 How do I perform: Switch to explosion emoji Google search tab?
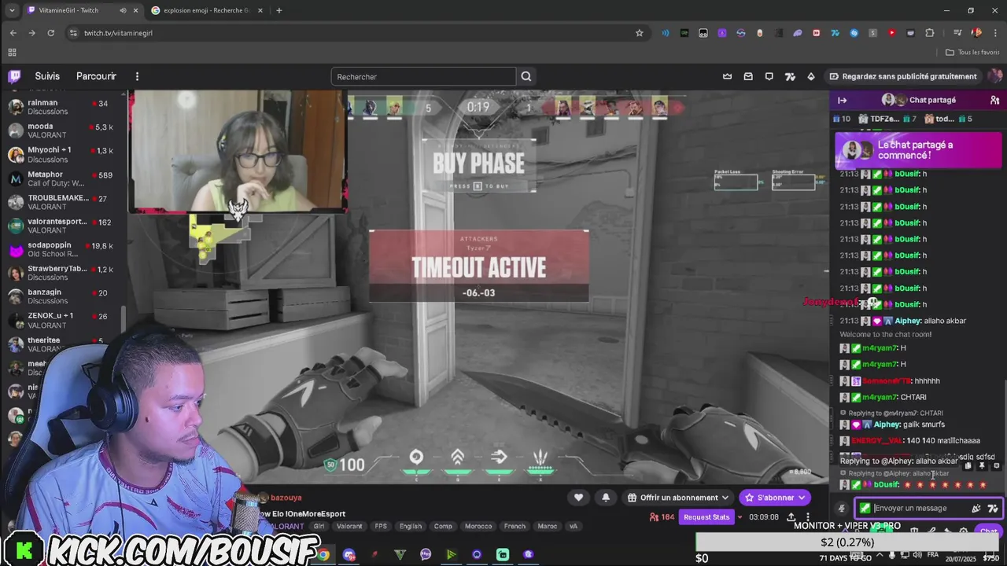(206, 10)
